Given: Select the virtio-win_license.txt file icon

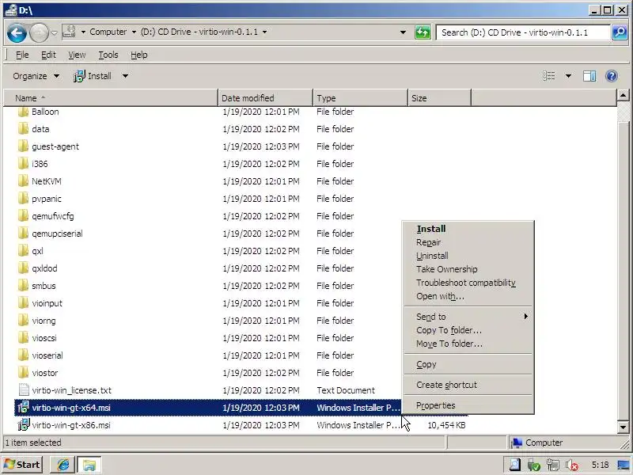Looking at the screenshot, I should [x=24, y=389].
